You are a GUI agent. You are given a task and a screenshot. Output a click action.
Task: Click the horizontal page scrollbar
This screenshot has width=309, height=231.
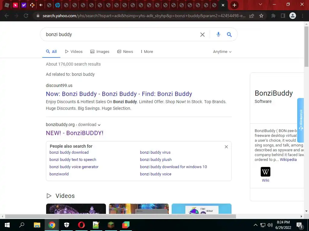[x=120, y=217]
